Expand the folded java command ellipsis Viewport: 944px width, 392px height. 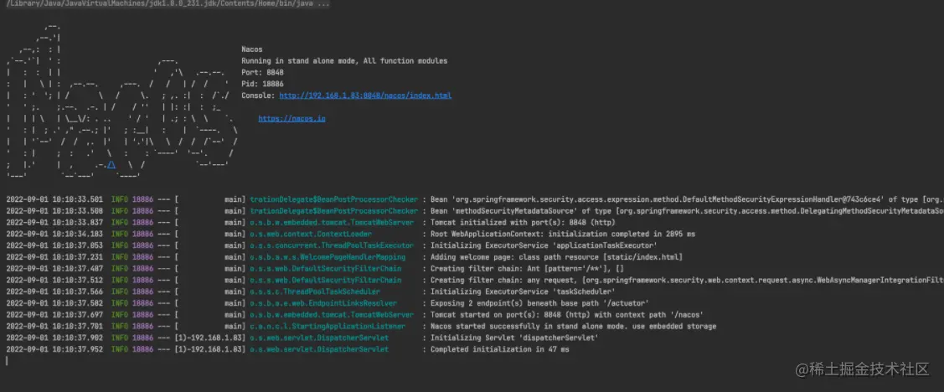coord(323,4)
